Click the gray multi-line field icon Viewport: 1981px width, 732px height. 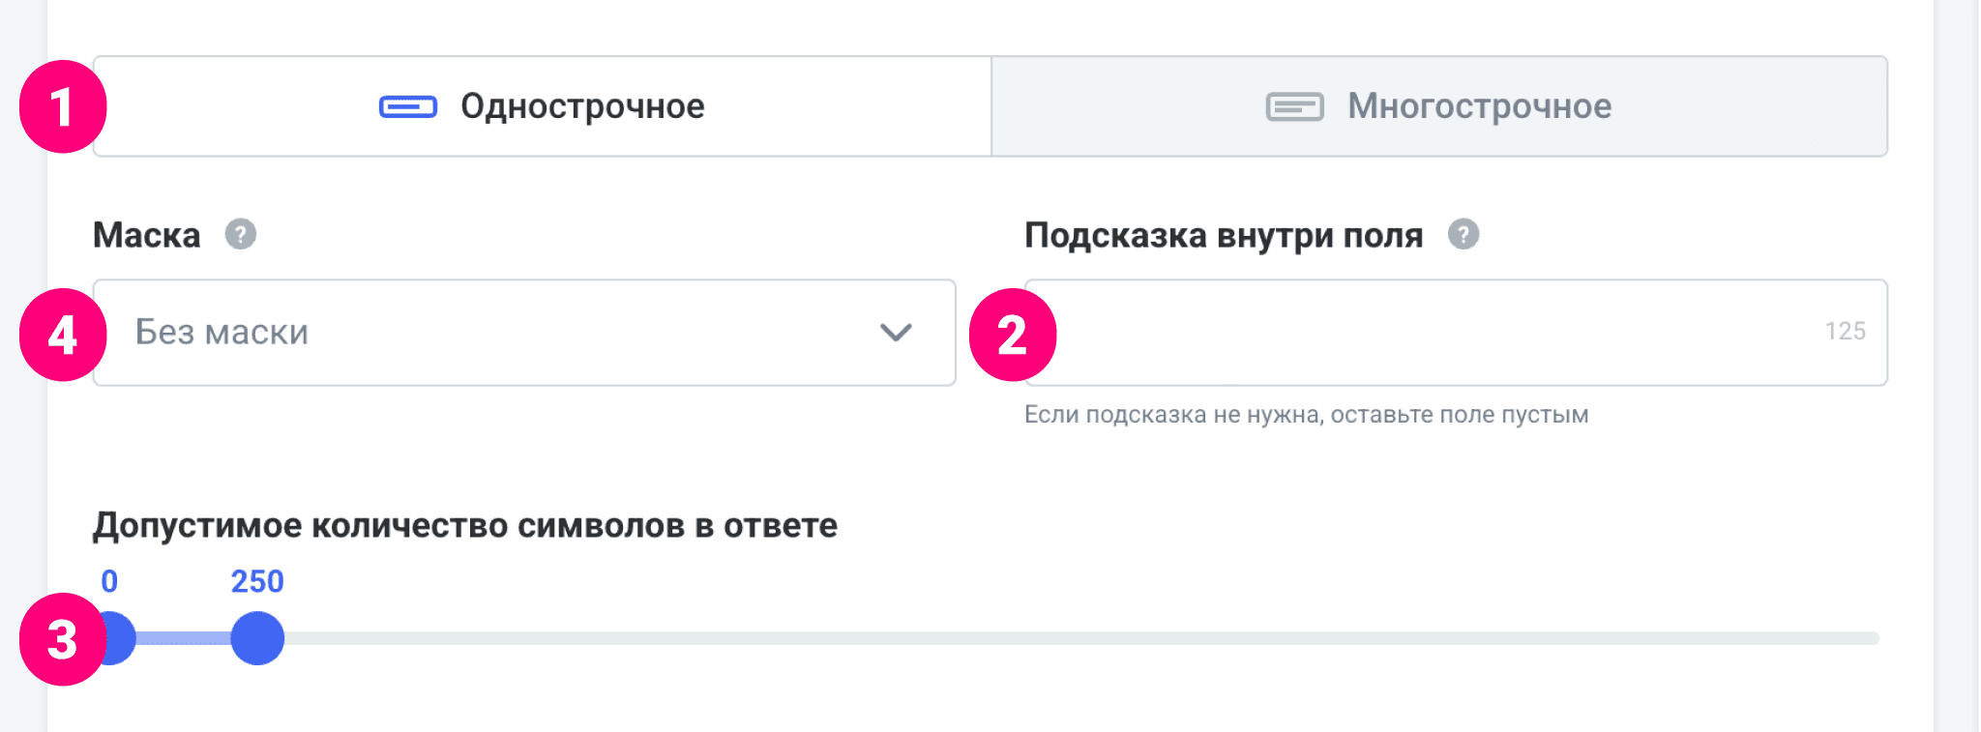click(1294, 106)
